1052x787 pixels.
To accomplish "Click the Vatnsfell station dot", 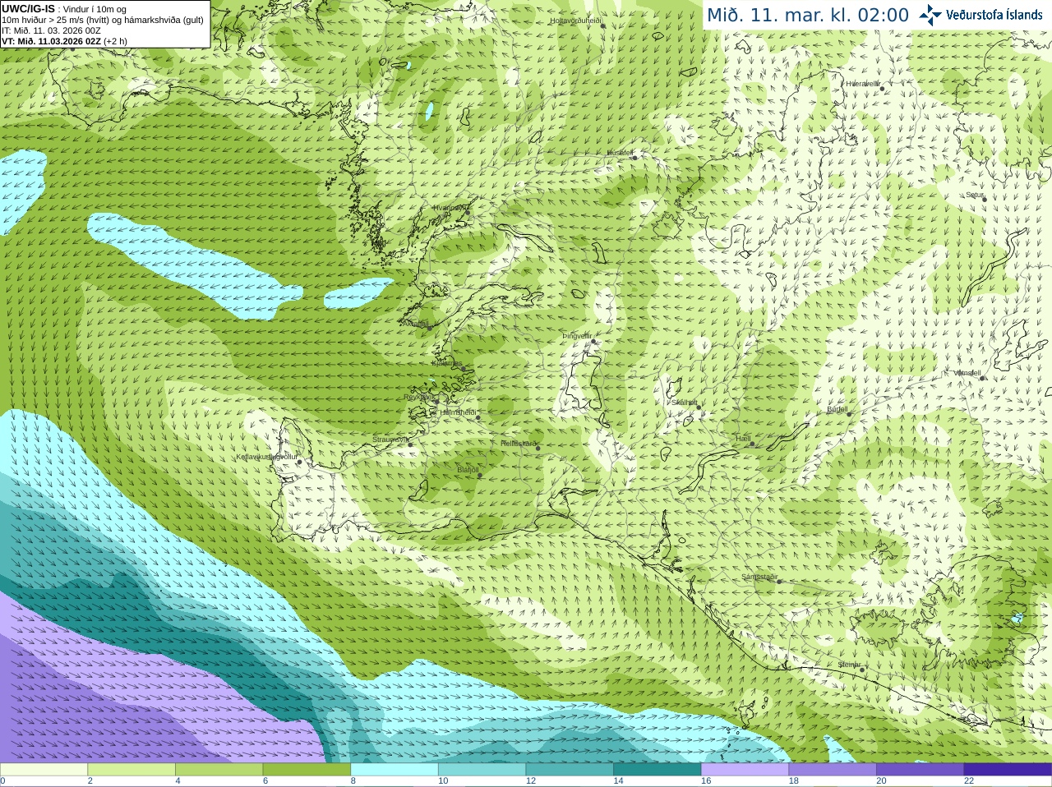I will [x=982, y=378].
